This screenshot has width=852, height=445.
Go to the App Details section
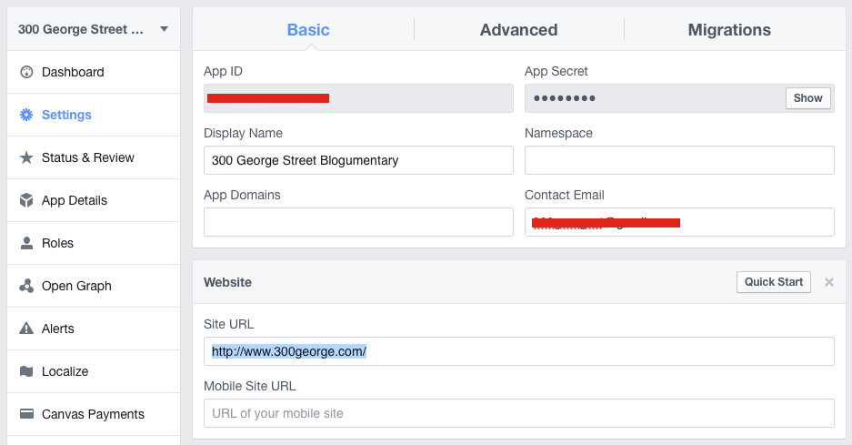pos(94,200)
